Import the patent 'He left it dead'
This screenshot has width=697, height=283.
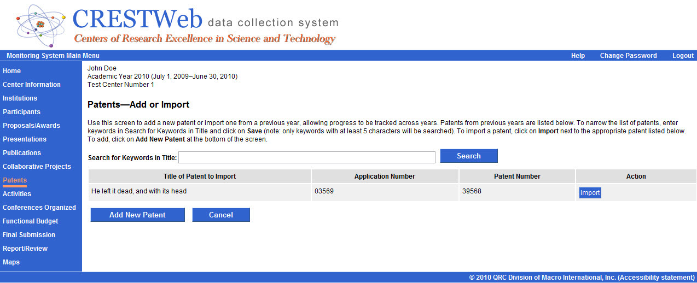coord(590,193)
